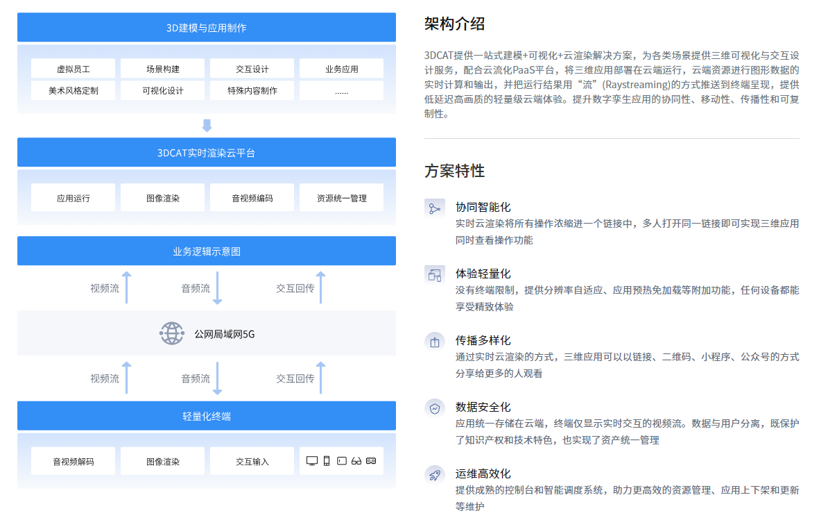Click the 交互输入 box

tap(252, 461)
